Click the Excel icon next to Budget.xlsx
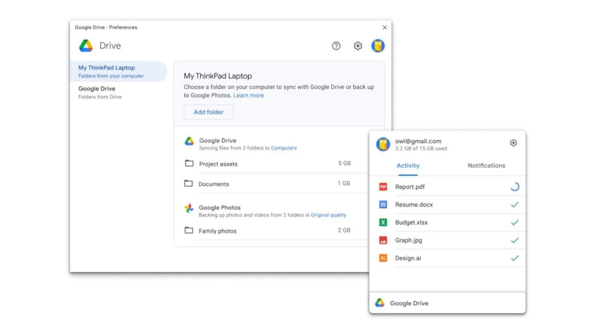This screenshot has height=335, width=595. [383, 222]
